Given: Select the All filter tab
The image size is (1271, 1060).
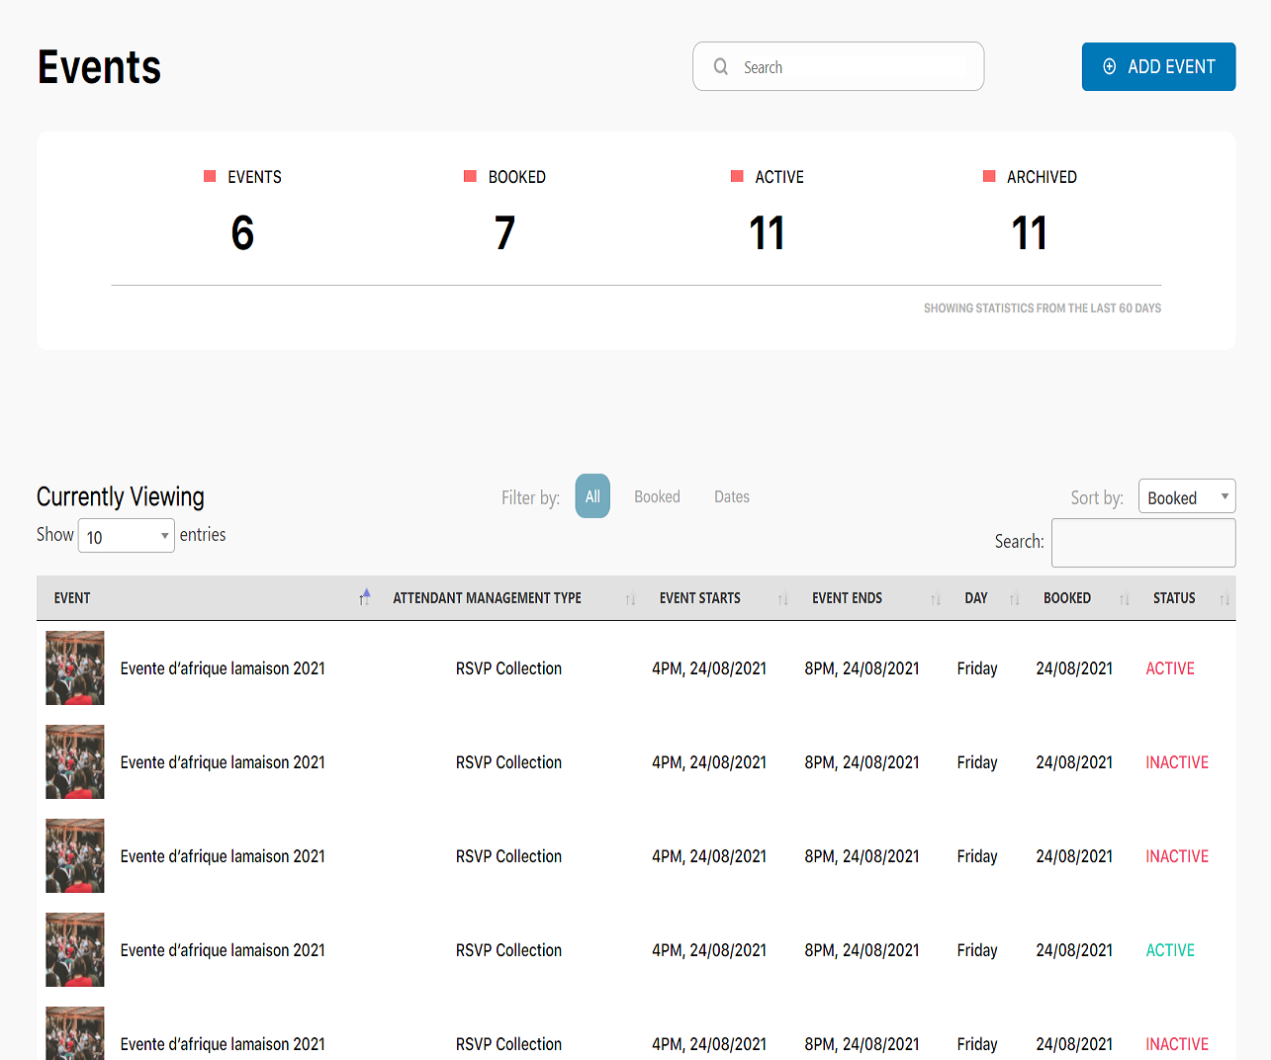Looking at the screenshot, I should (592, 496).
